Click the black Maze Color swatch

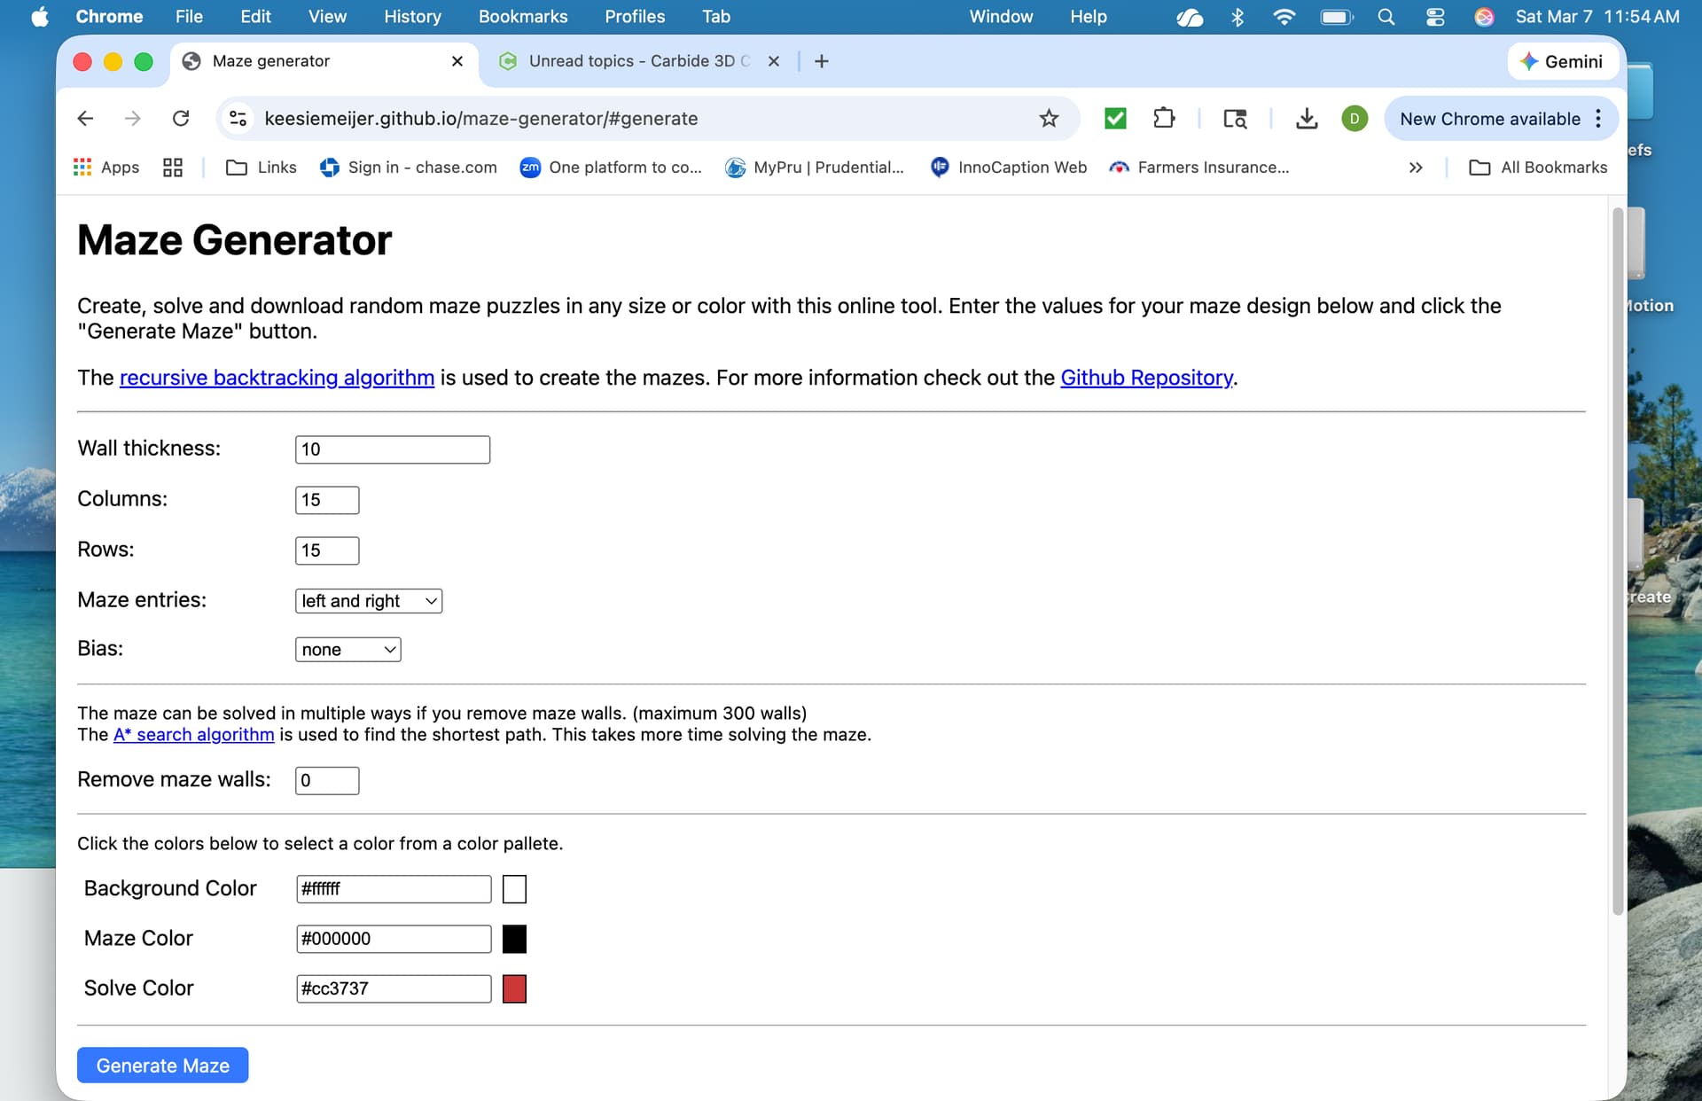click(x=514, y=939)
